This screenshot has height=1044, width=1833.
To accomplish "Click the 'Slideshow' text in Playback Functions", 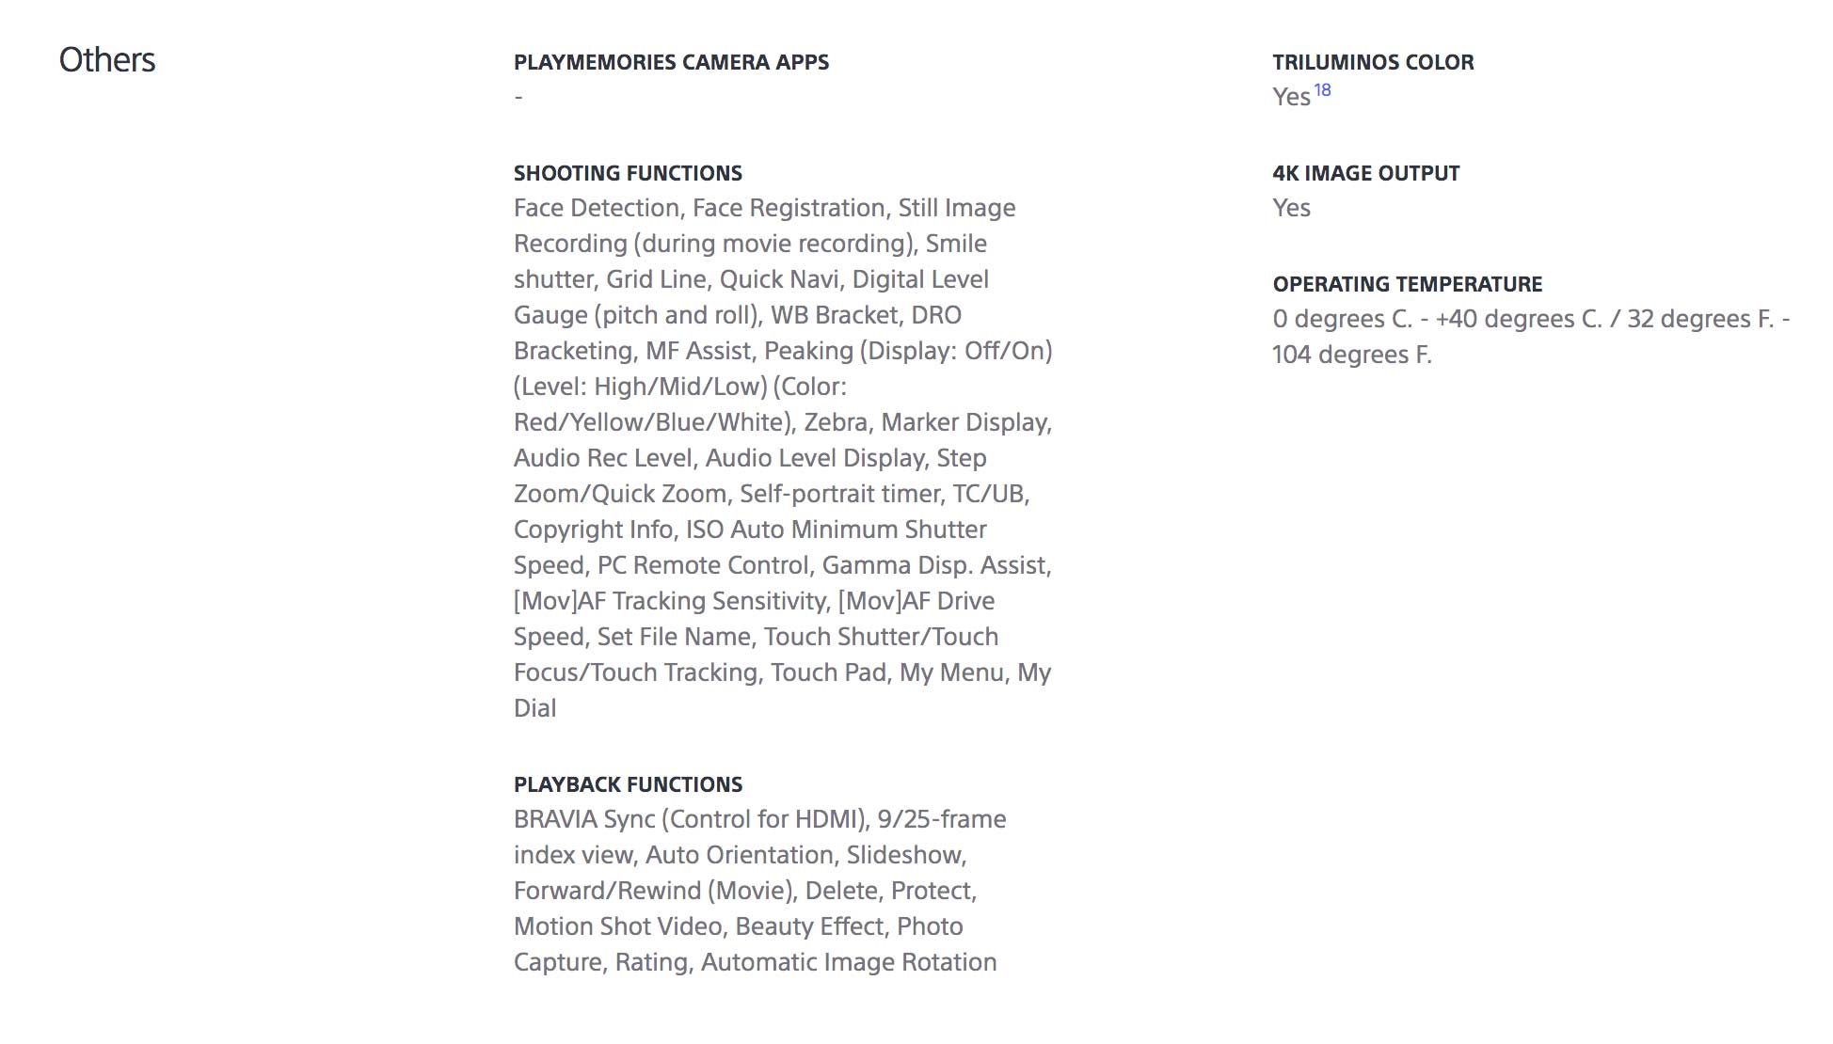I will click(905, 855).
